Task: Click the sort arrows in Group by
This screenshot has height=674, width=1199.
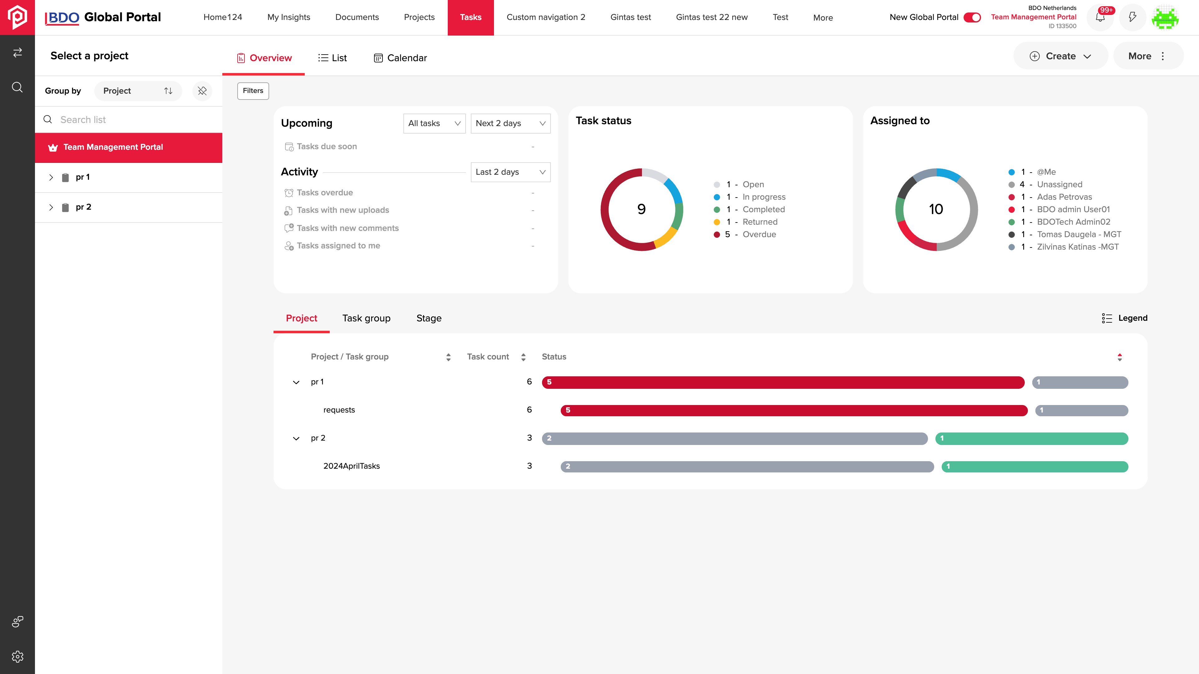Action: pyautogui.click(x=168, y=91)
